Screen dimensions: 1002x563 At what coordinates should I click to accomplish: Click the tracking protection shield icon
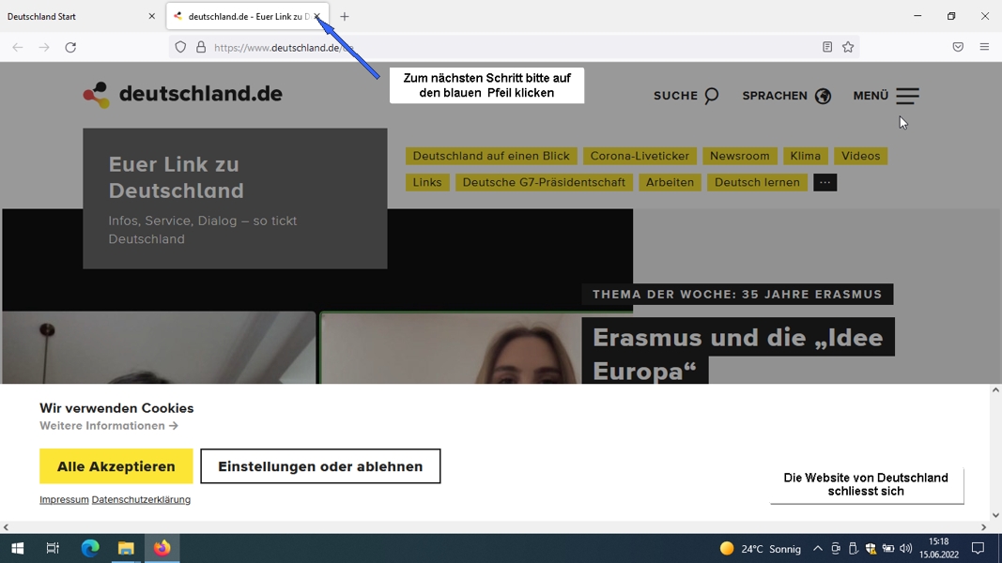181,47
